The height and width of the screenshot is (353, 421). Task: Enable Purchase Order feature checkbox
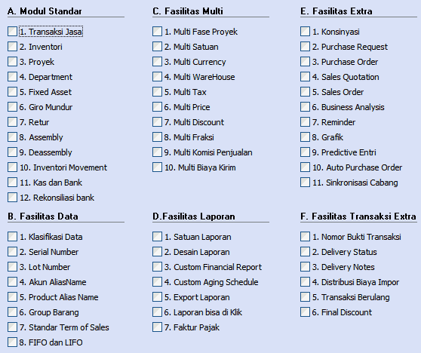pos(305,61)
